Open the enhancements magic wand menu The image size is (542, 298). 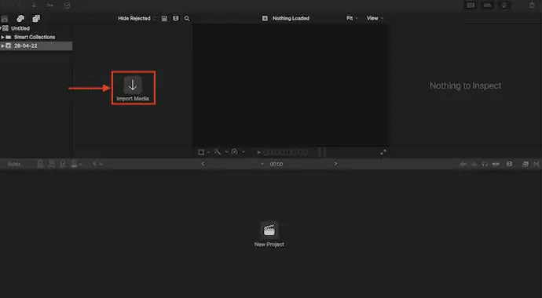pos(222,152)
